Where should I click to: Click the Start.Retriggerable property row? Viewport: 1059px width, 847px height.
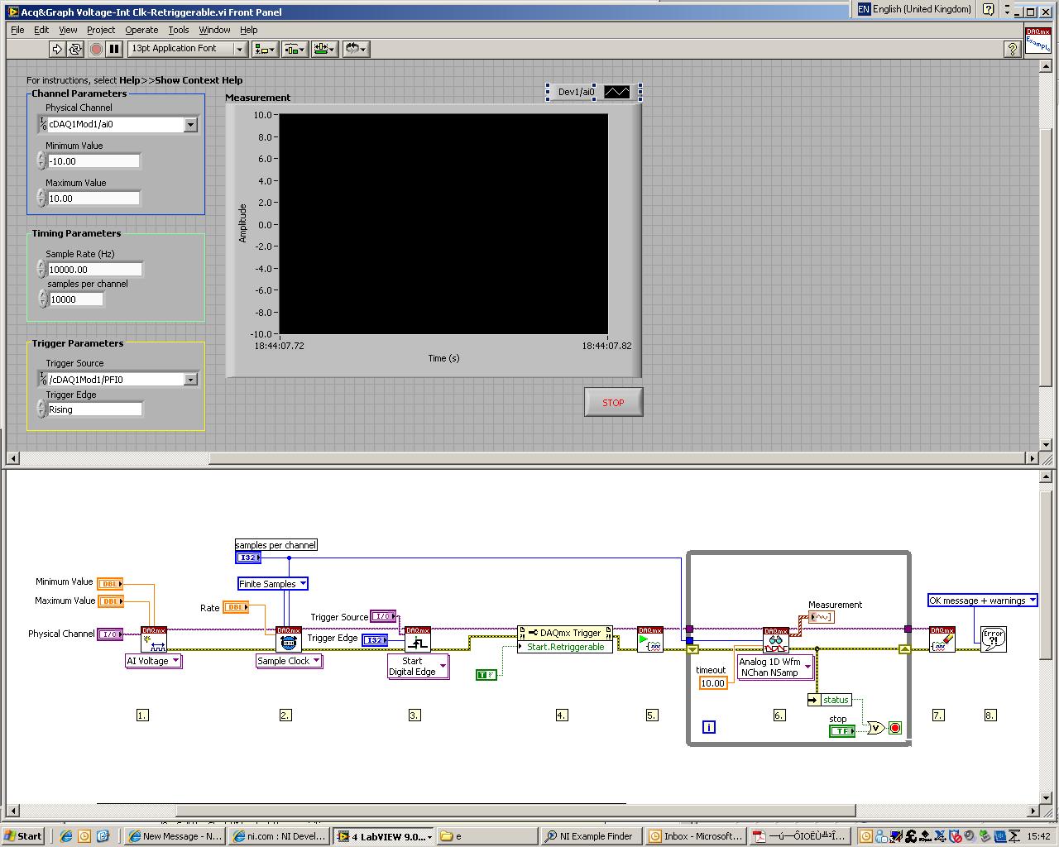[x=565, y=647]
